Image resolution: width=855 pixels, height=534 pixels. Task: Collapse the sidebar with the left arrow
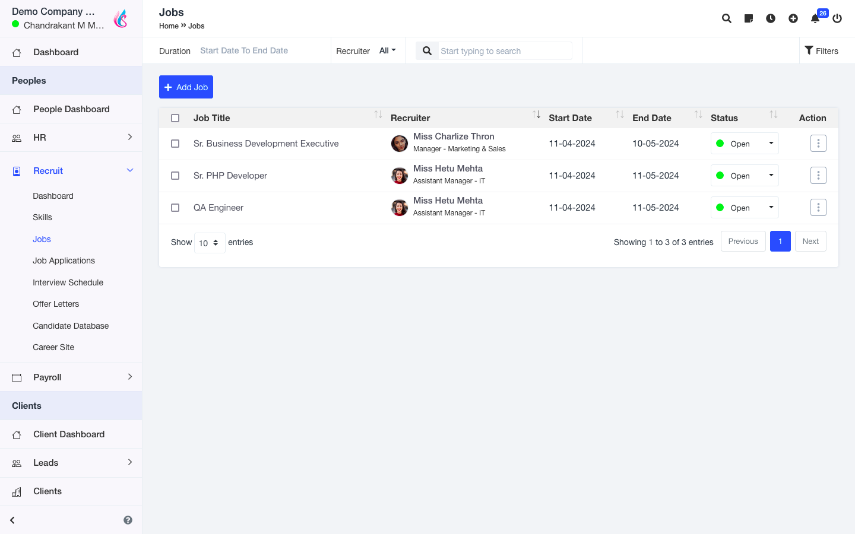[x=12, y=520]
